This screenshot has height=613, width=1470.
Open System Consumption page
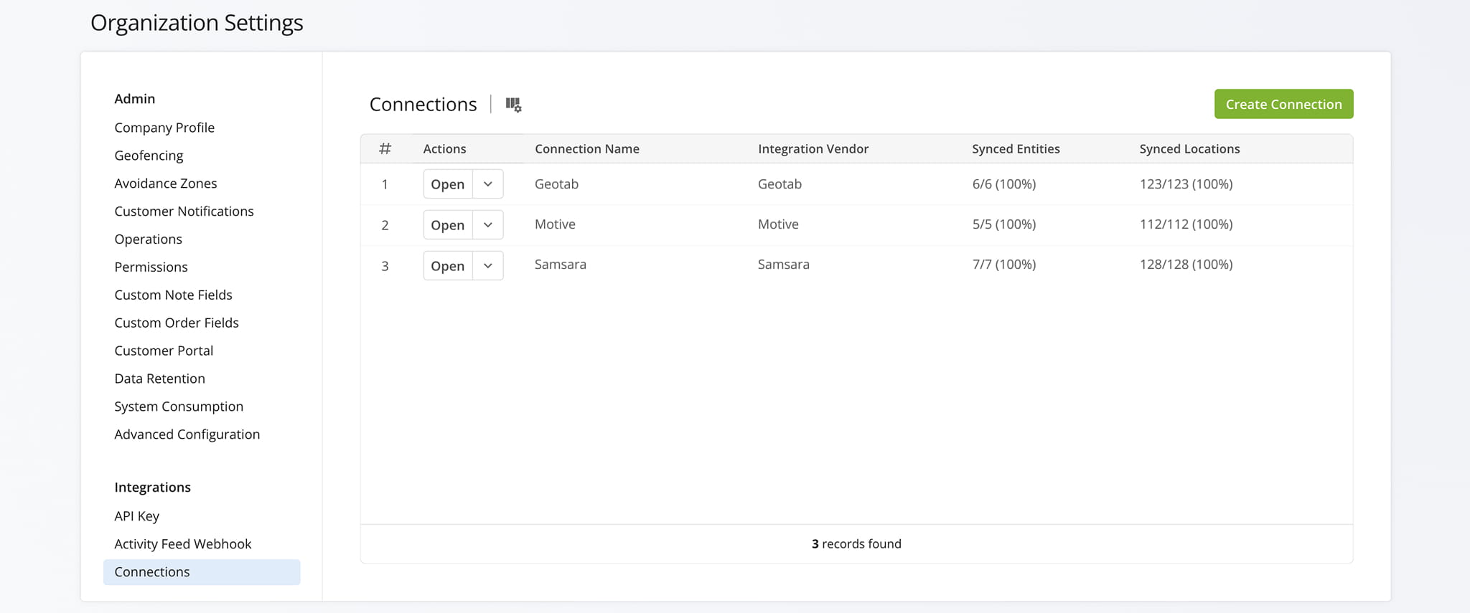[179, 407]
